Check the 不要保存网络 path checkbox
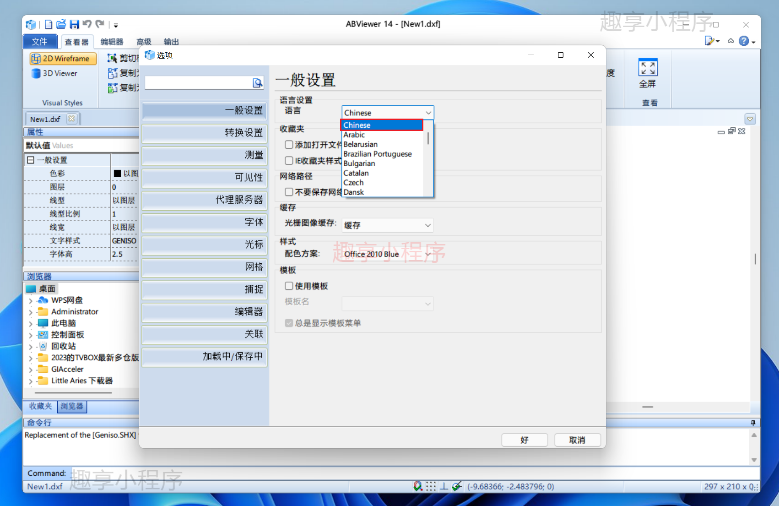The height and width of the screenshot is (506, 779). [x=289, y=192]
